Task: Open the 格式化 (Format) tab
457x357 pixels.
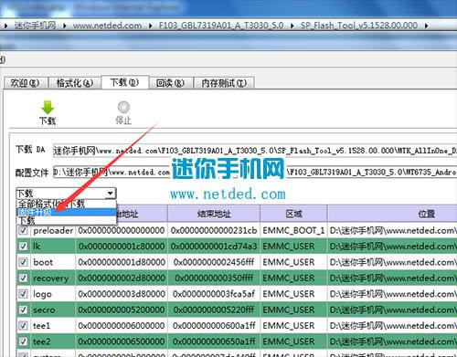Action: point(74,83)
